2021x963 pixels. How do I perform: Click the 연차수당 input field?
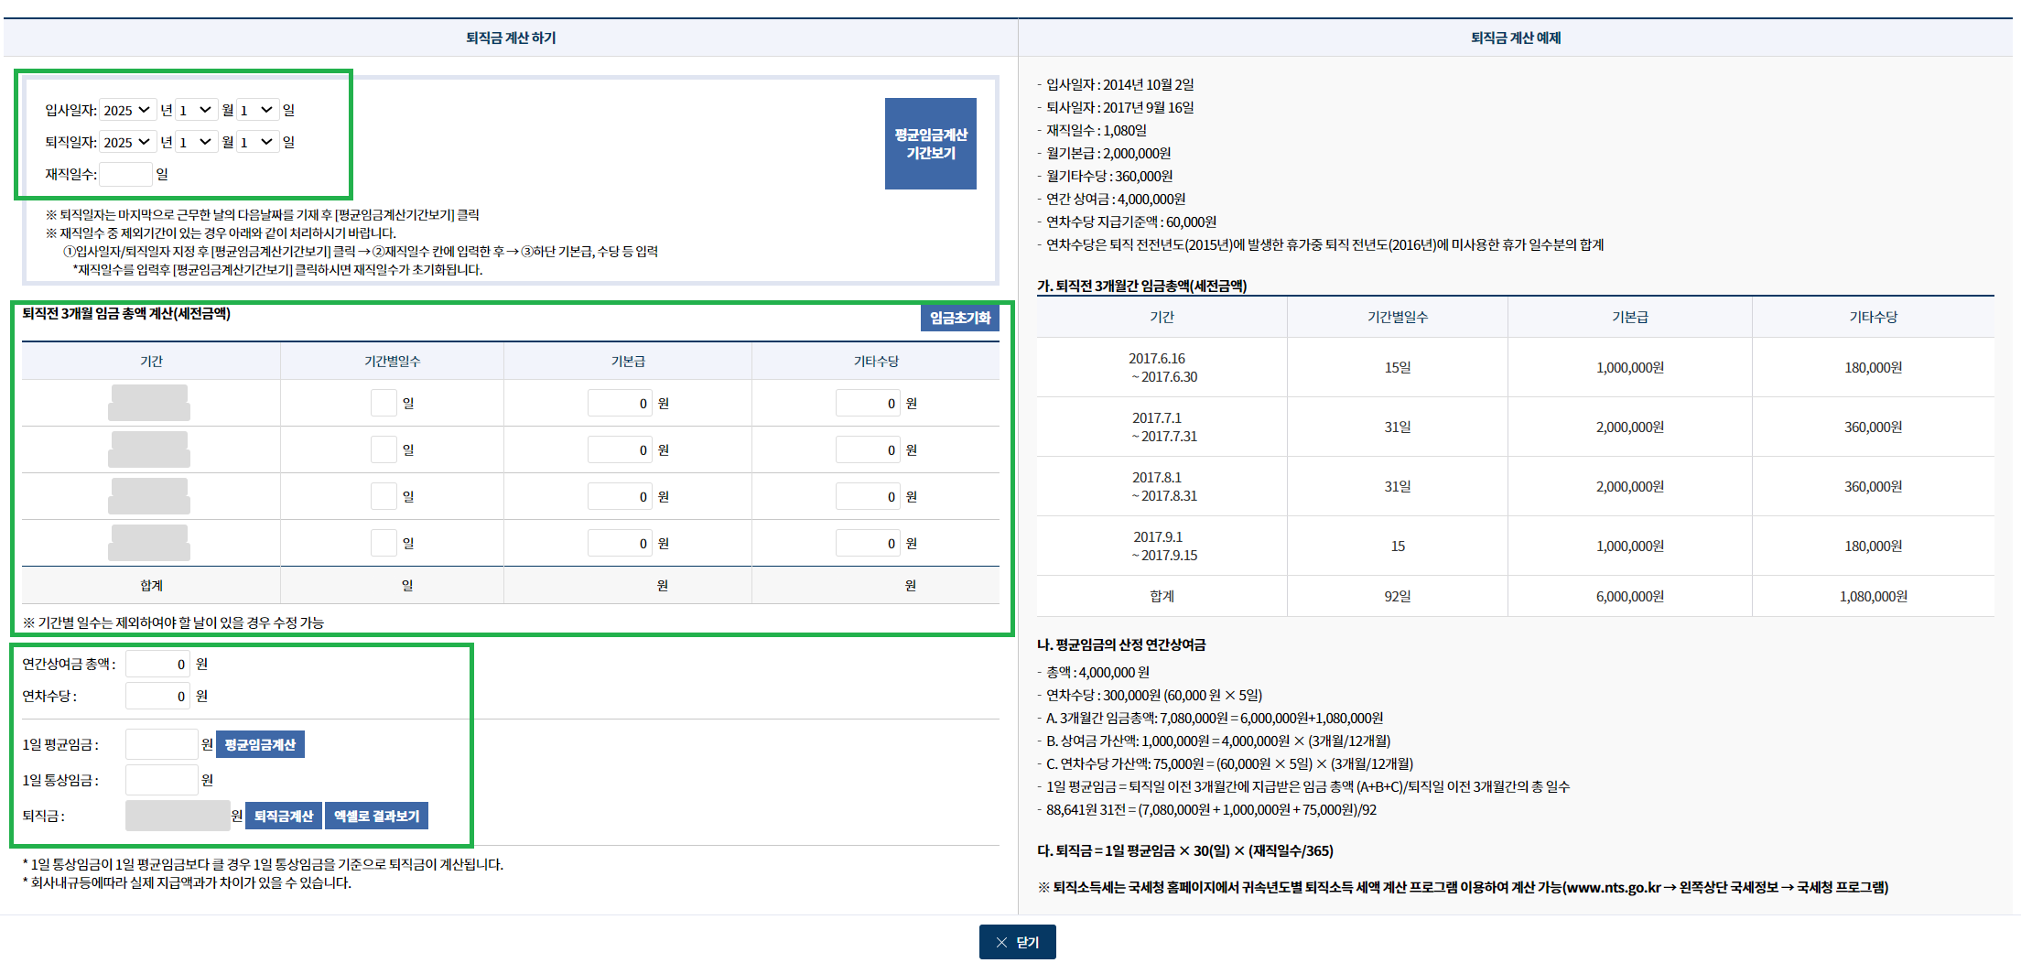[157, 695]
